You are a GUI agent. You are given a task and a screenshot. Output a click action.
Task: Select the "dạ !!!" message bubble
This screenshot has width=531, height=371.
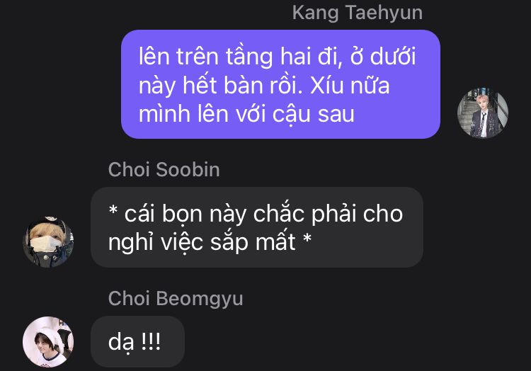point(137,341)
